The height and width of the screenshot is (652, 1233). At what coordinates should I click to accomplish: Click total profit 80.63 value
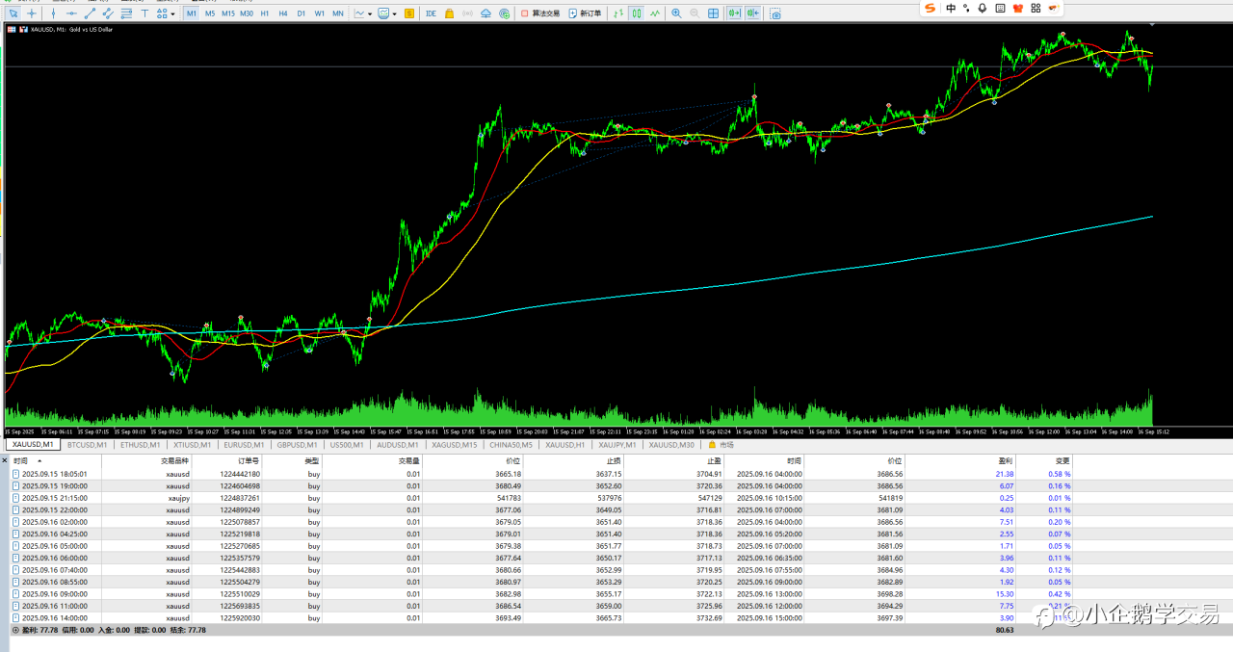pyautogui.click(x=1004, y=629)
